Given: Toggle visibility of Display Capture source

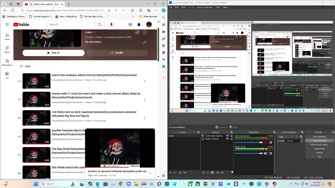Looking at the screenshot, I should 227,139.
